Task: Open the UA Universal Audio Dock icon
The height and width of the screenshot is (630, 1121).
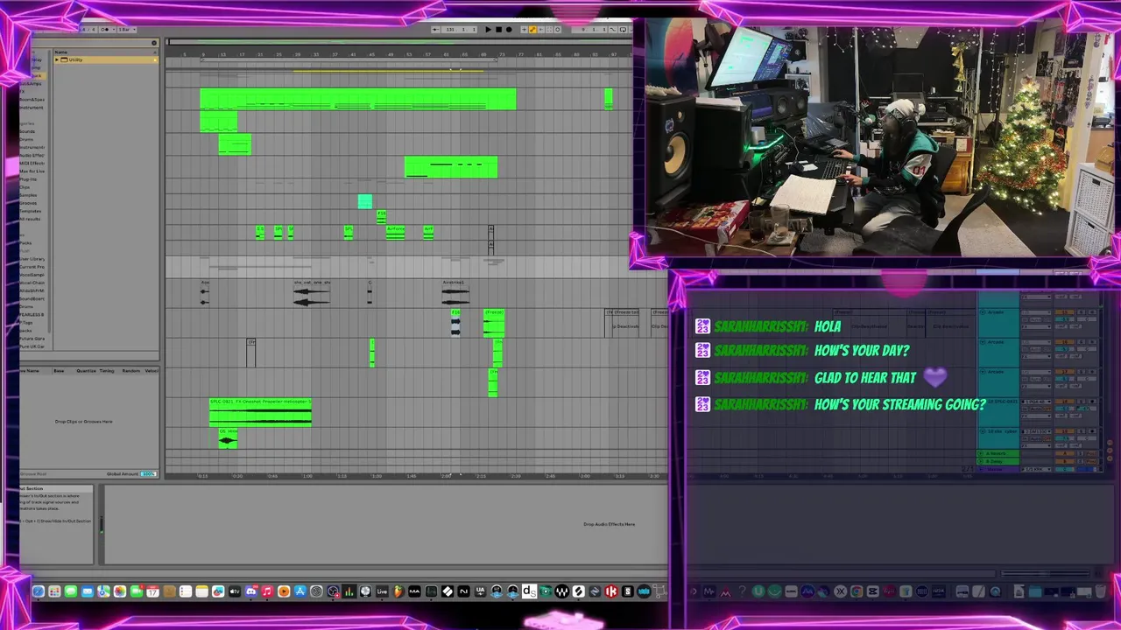Action: (480, 591)
